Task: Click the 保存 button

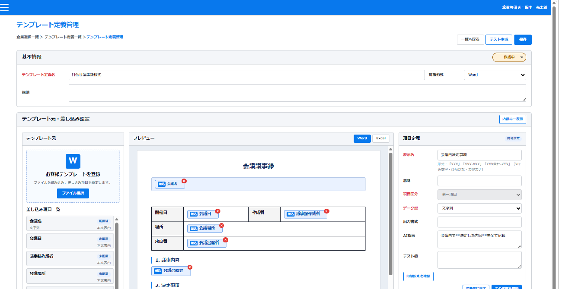Action: [523, 40]
